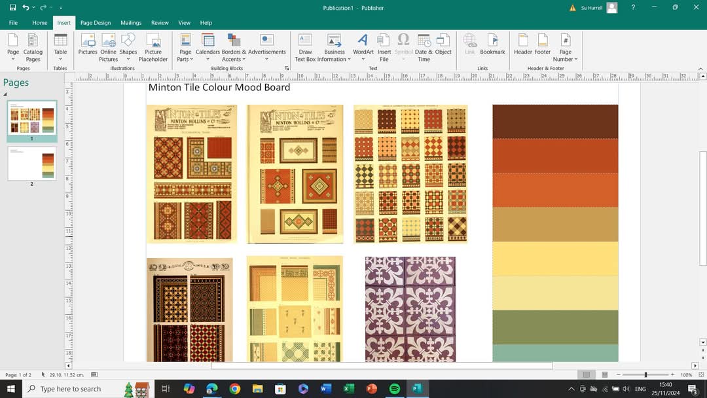Insert Date & Time
The width and height of the screenshot is (707, 398).
tap(424, 46)
